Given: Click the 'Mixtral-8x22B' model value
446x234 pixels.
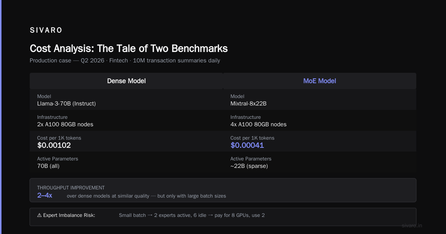Looking at the screenshot, I should (248, 104).
